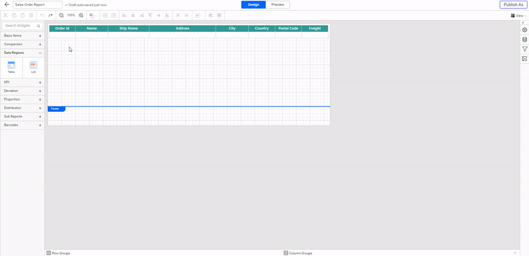This screenshot has height=256, width=529.
Task: Switch to the Preview tab
Action: (278, 5)
